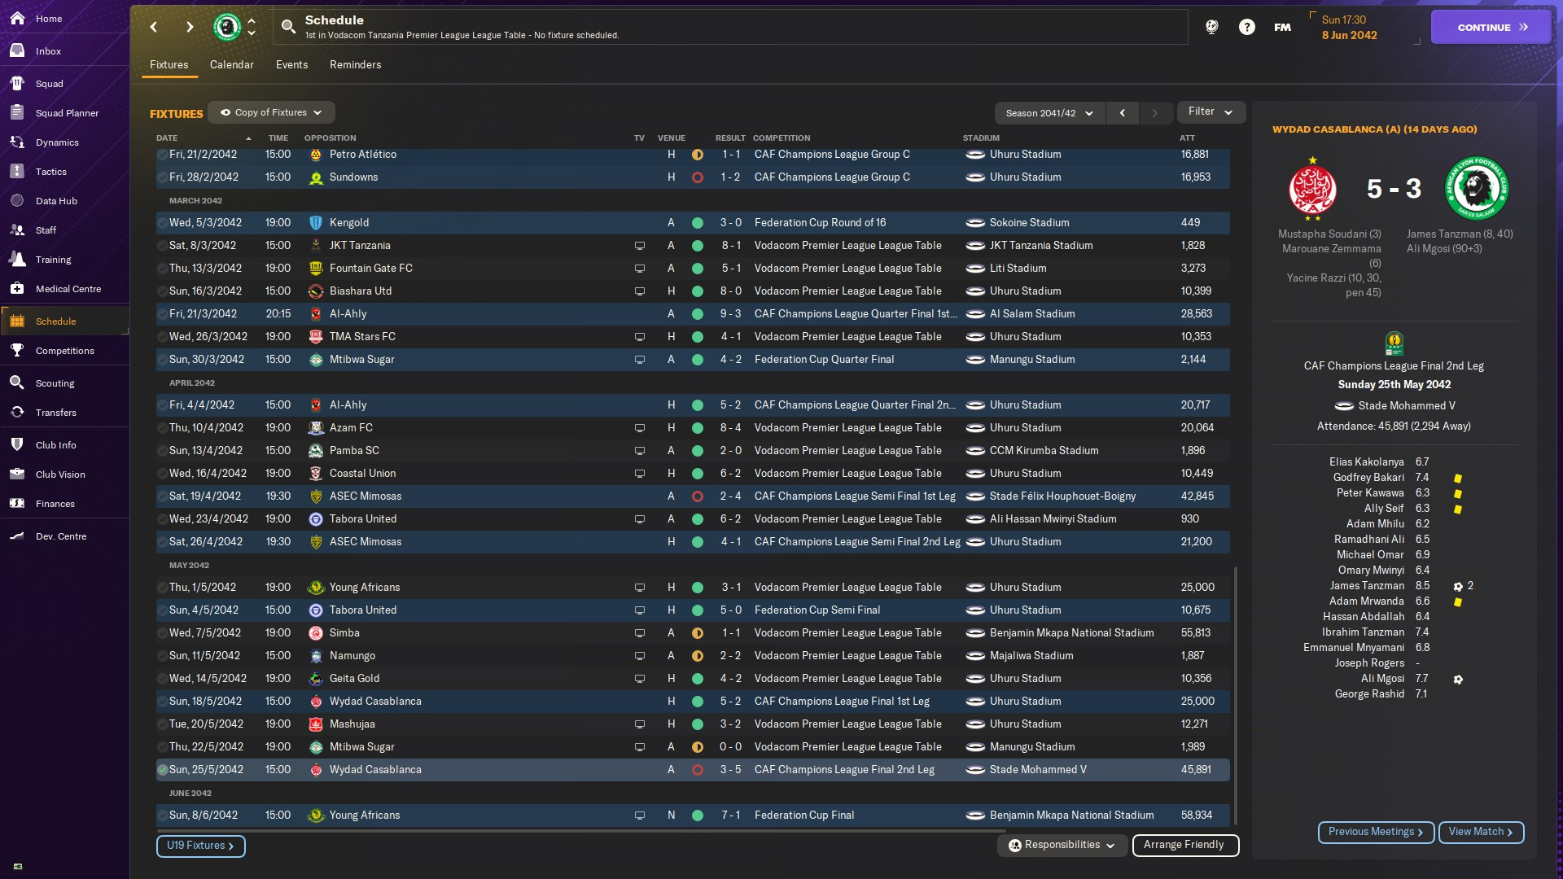
Task: Open the Inbox sidebar icon
Action: pos(17,50)
